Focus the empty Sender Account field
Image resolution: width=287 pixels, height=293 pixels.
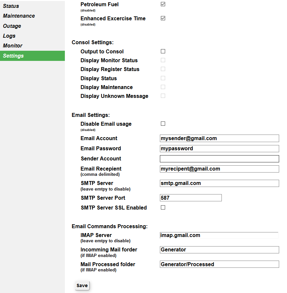219,159
